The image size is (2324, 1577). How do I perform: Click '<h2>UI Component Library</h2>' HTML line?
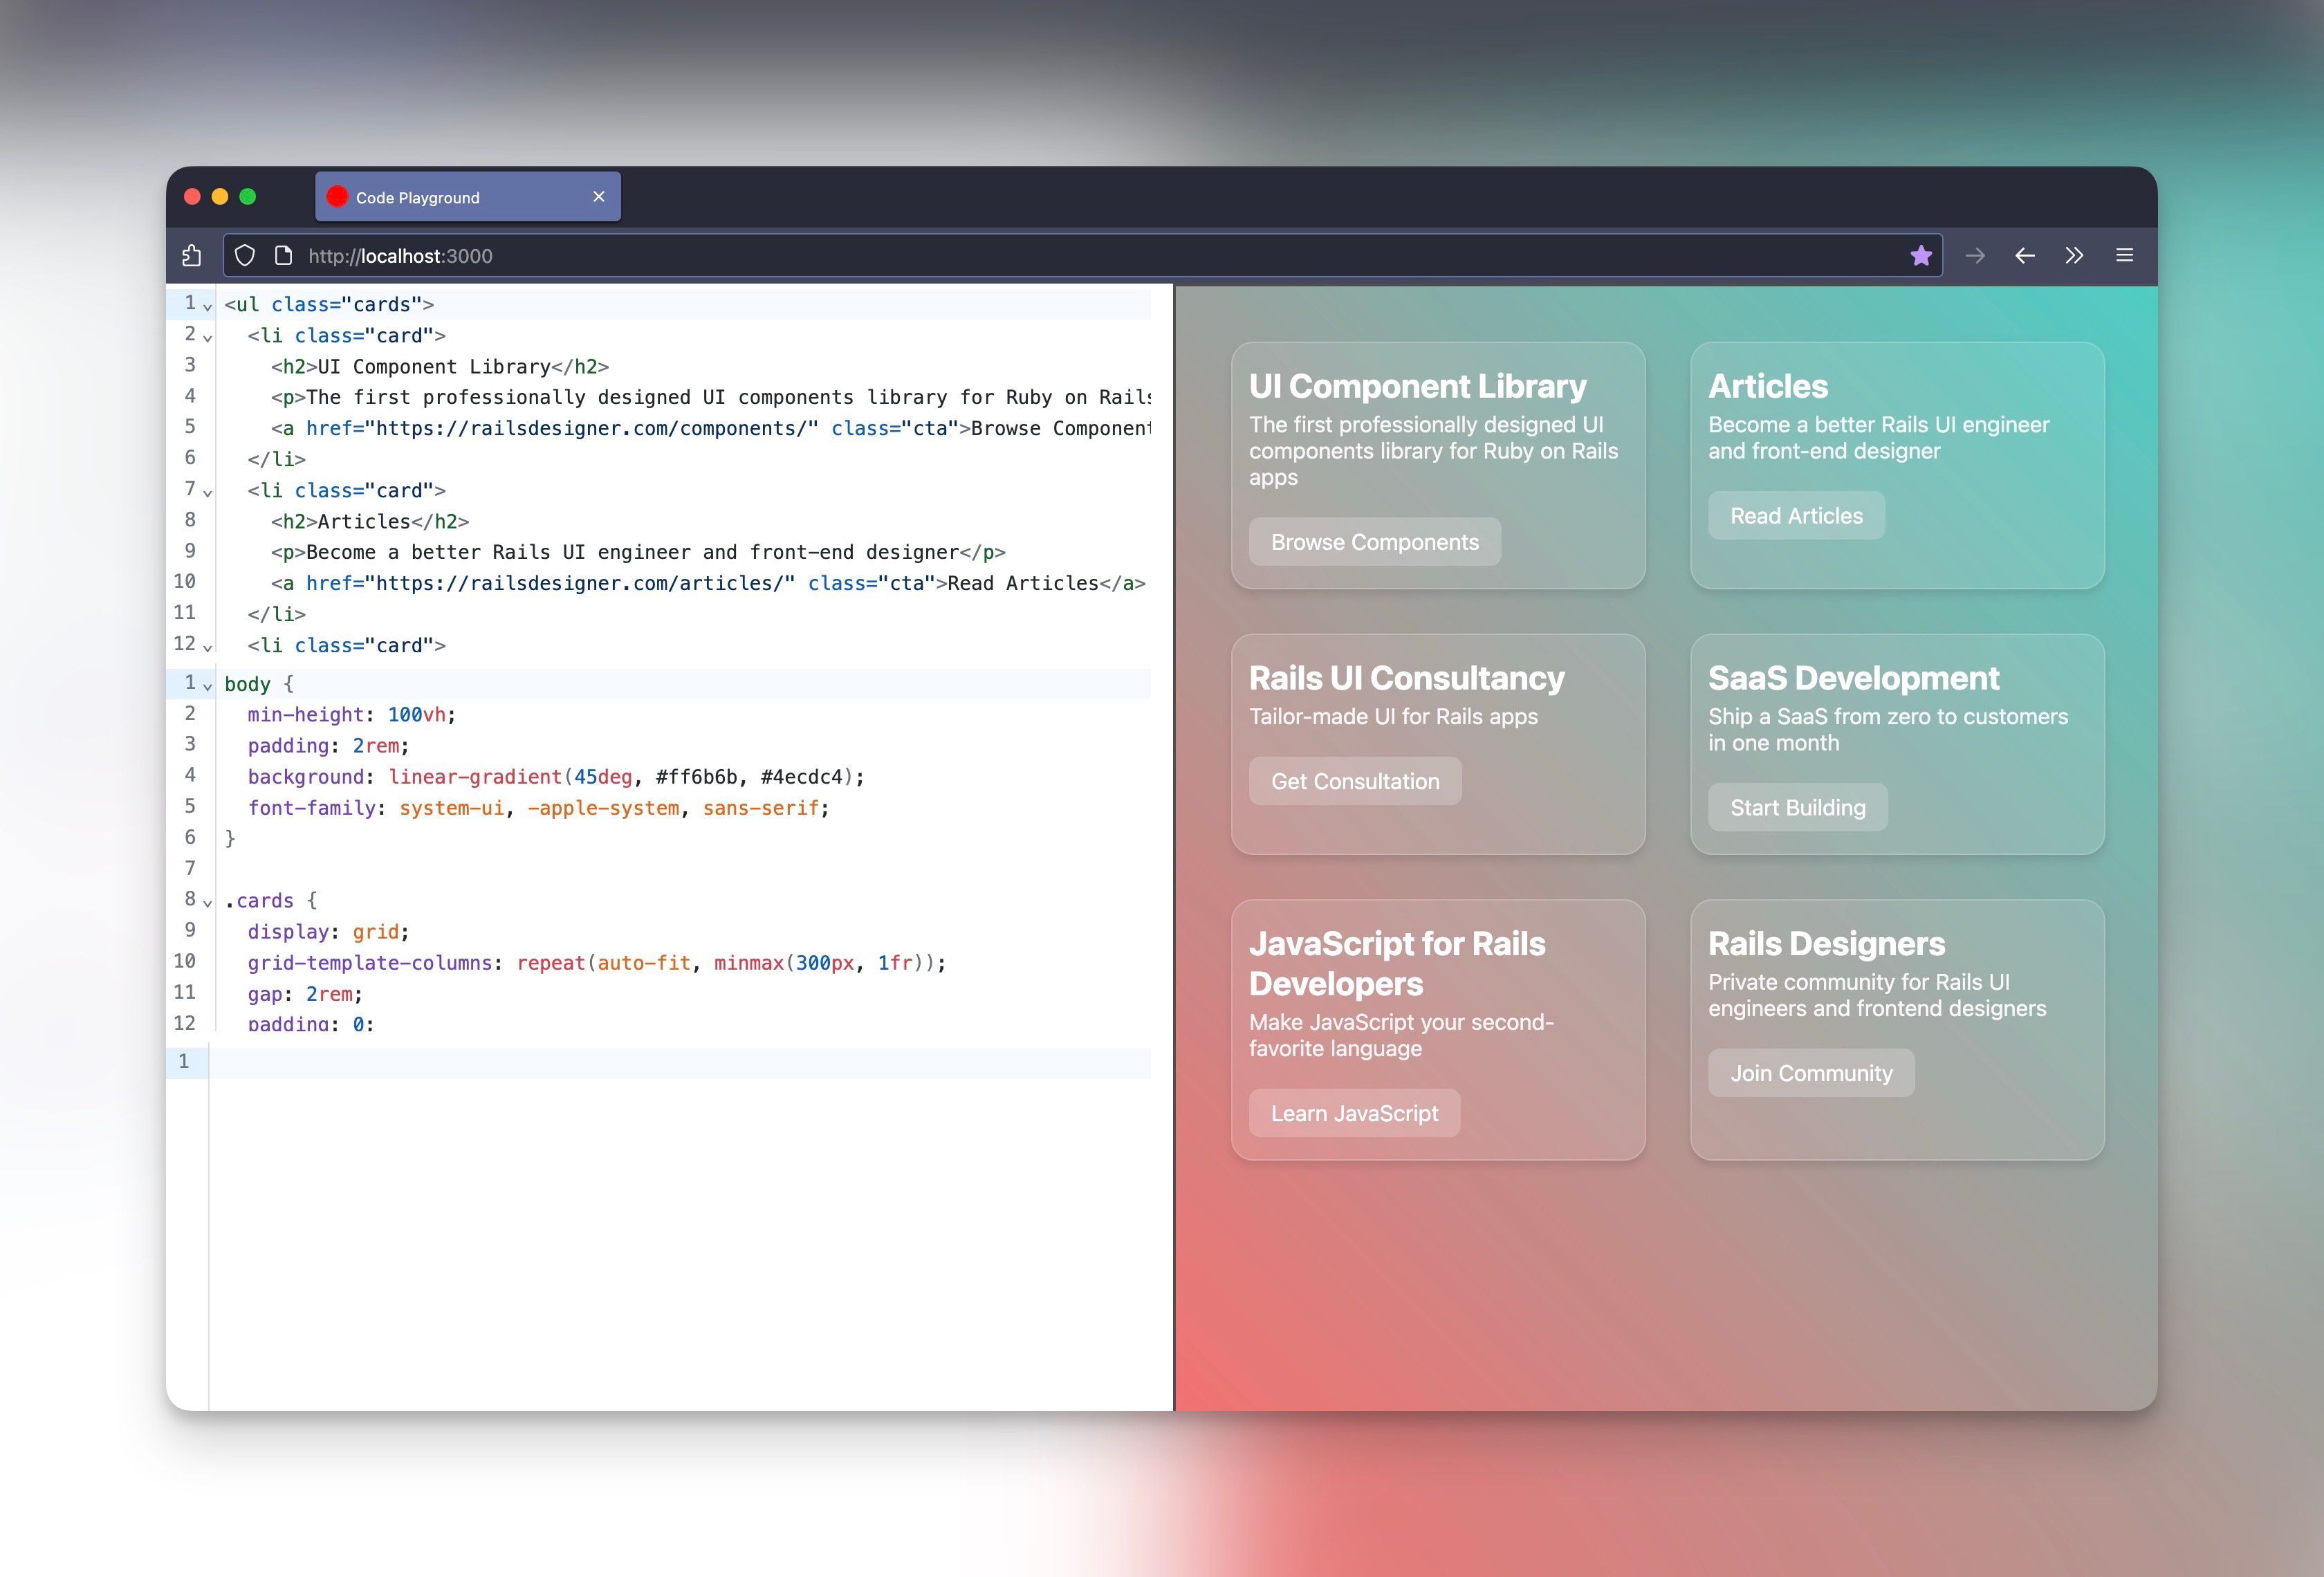440,366
